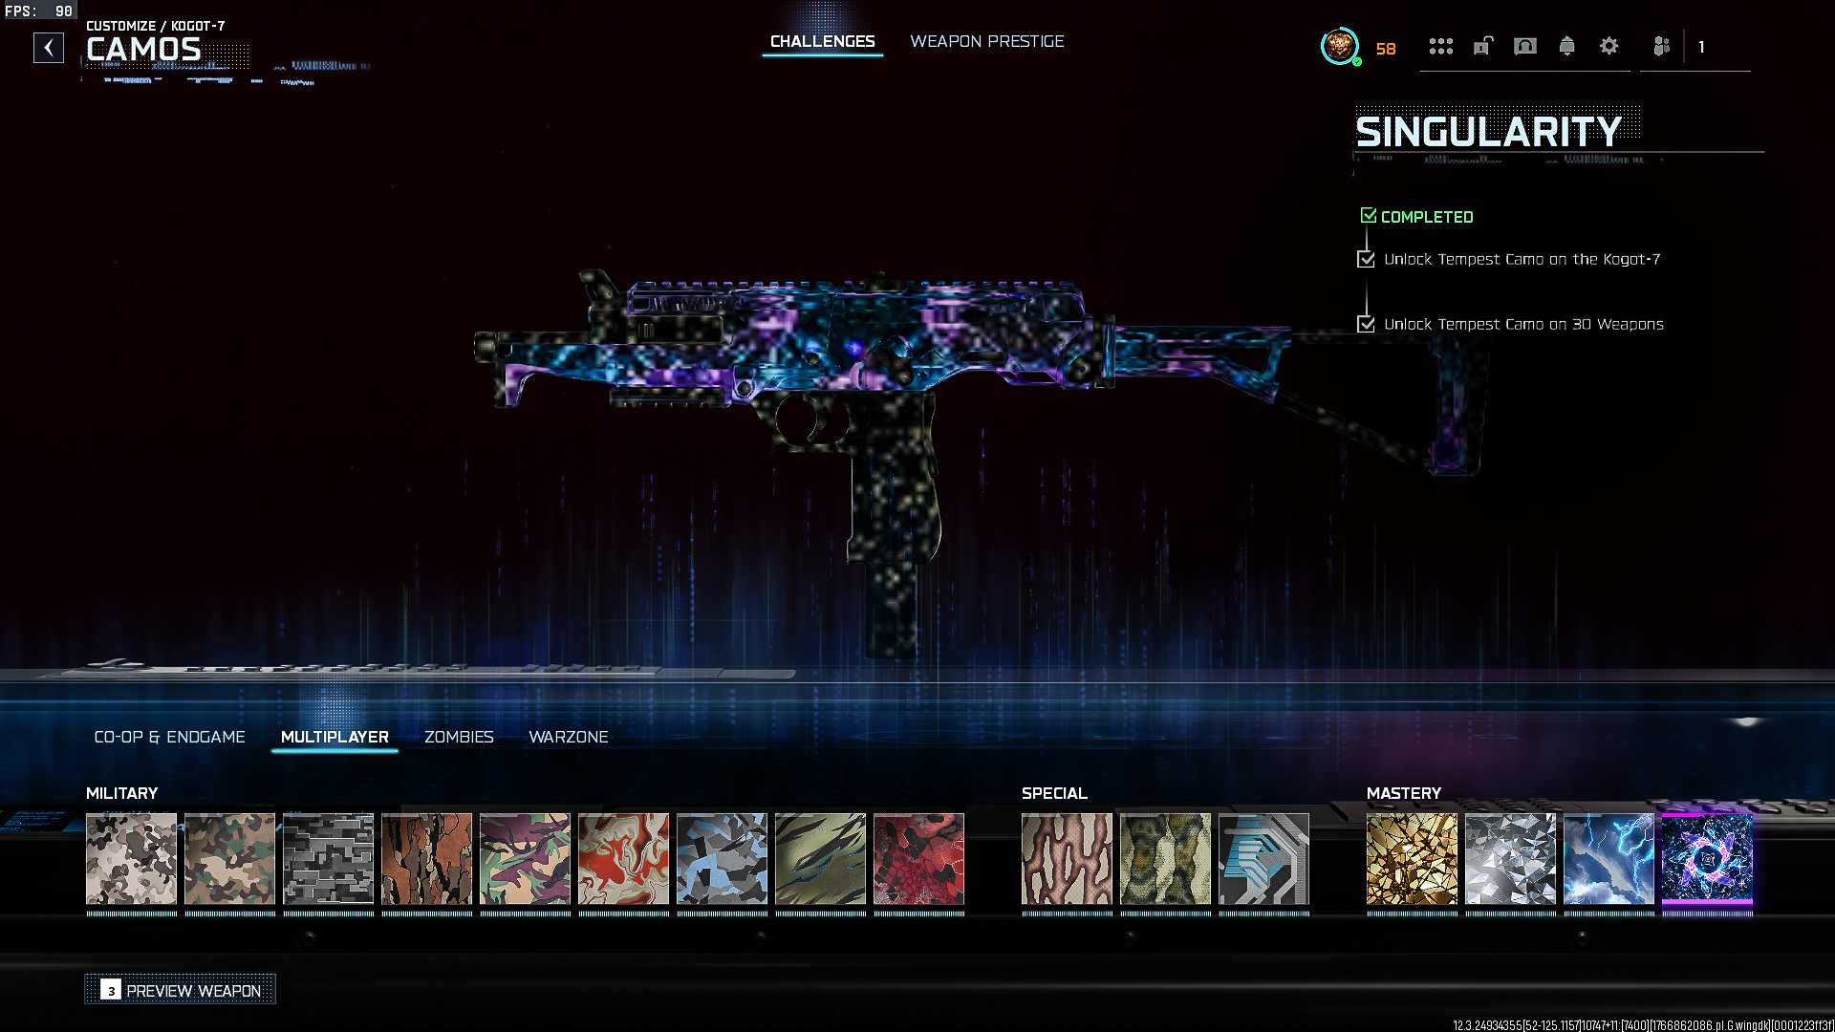Select the orange-brown bark military camo
The image size is (1835, 1032).
coord(427,859)
